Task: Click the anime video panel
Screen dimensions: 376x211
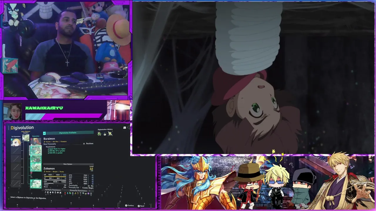Action: pos(253,78)
